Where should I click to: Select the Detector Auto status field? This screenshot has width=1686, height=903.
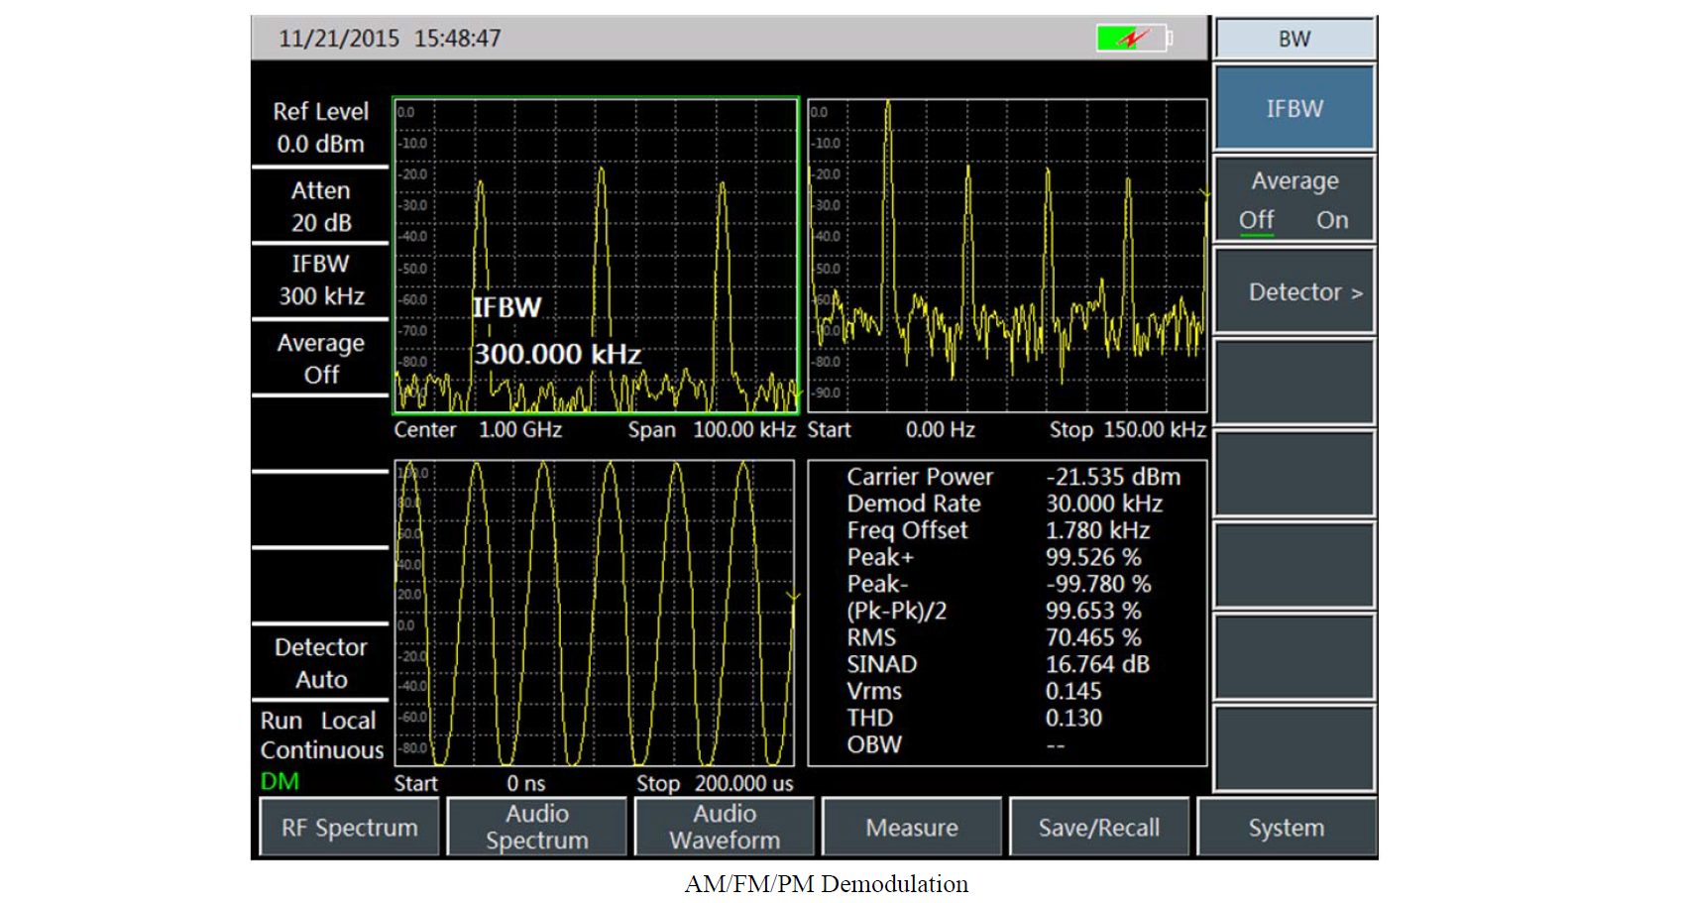coord(320,663)
